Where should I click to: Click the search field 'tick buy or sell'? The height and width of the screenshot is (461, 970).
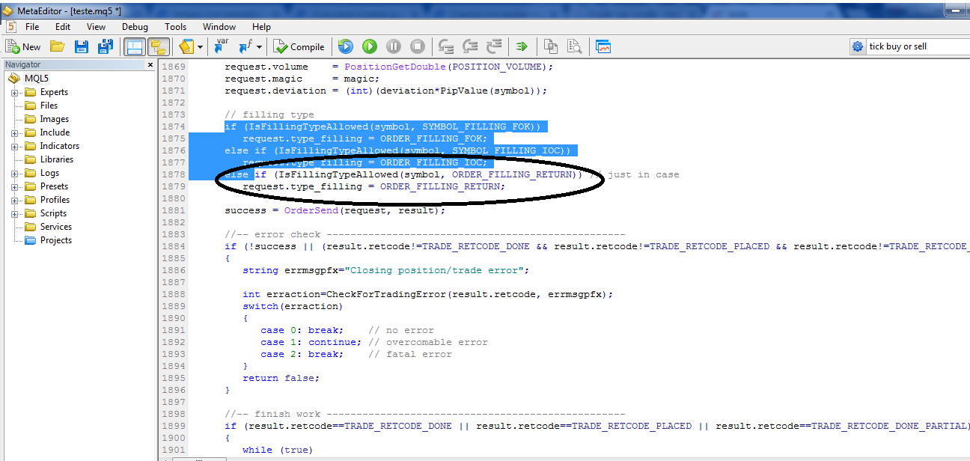[918, 46]
